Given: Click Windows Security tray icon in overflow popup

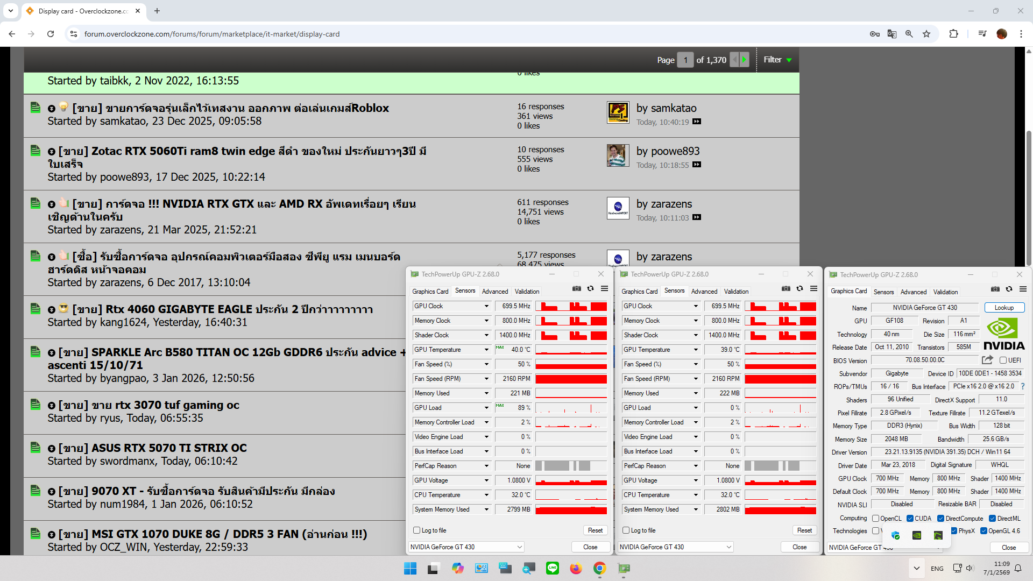Looking at the screenshot, I should (x=895, y=535).
